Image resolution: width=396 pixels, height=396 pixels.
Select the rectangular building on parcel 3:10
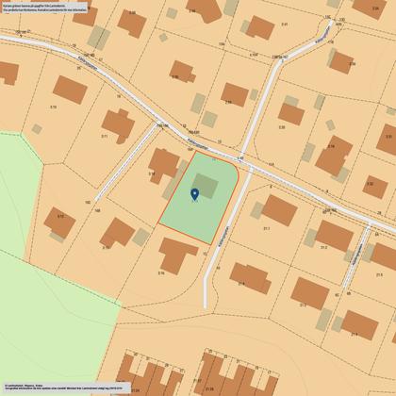tap(70, 90)
